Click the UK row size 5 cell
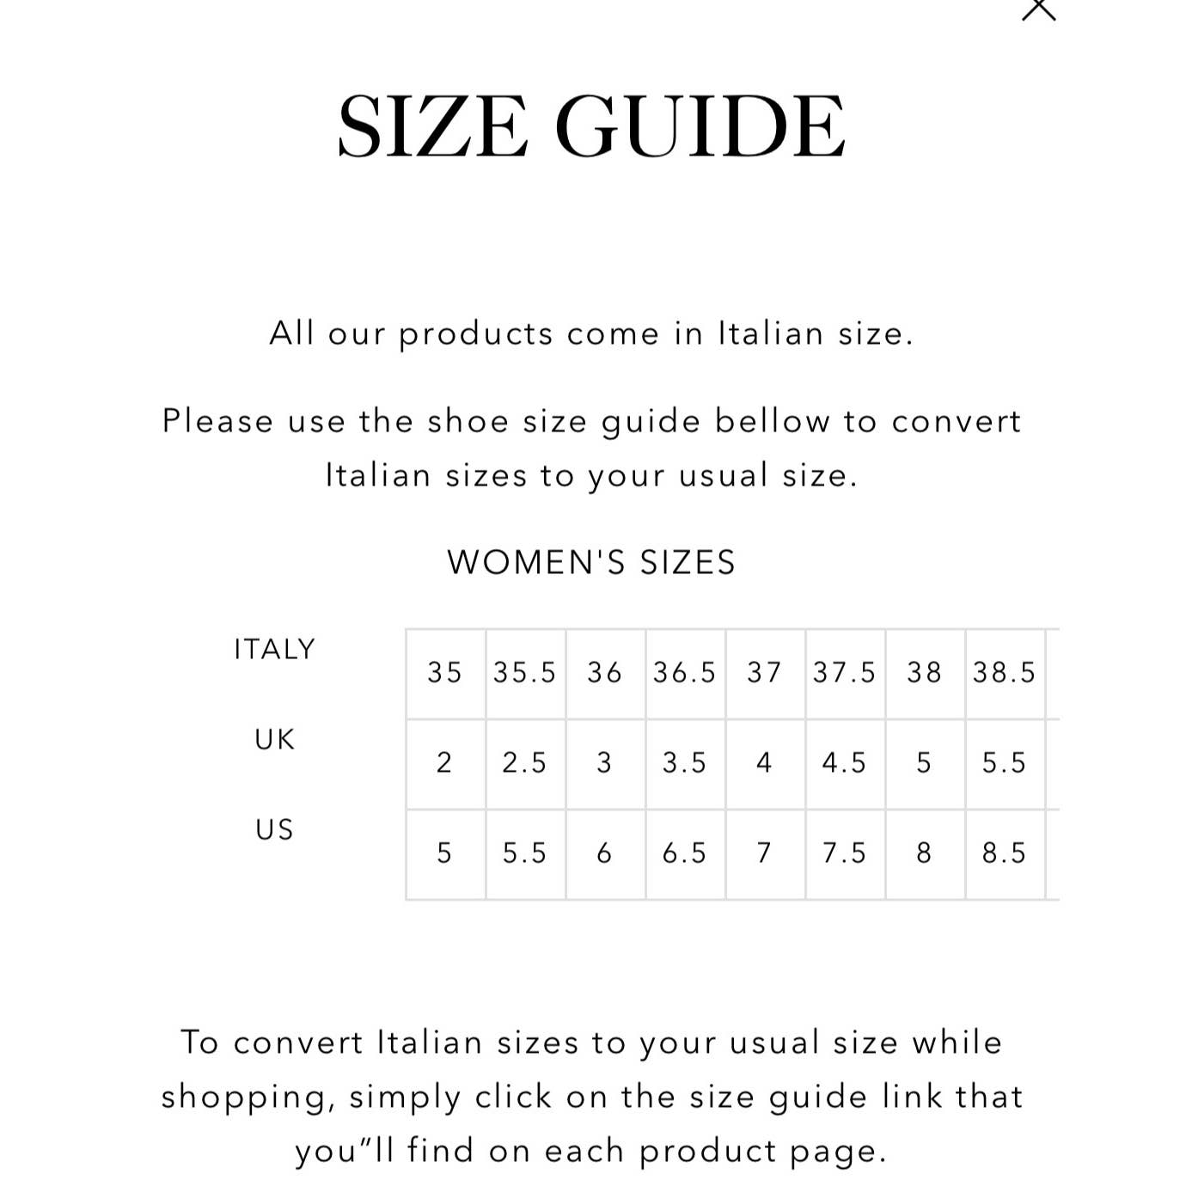This screenshot has height=1192, width=1192. click(x=925, y=763)
